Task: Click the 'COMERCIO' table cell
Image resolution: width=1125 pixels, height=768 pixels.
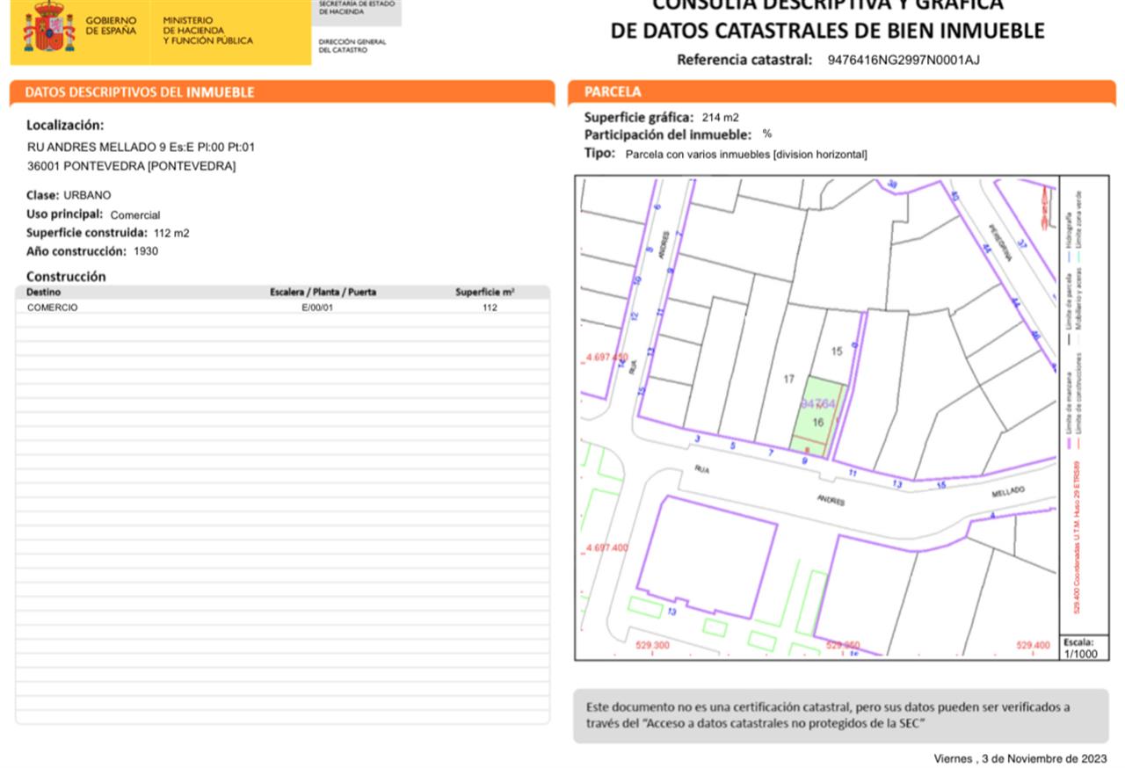Action: tap(52, 308)
